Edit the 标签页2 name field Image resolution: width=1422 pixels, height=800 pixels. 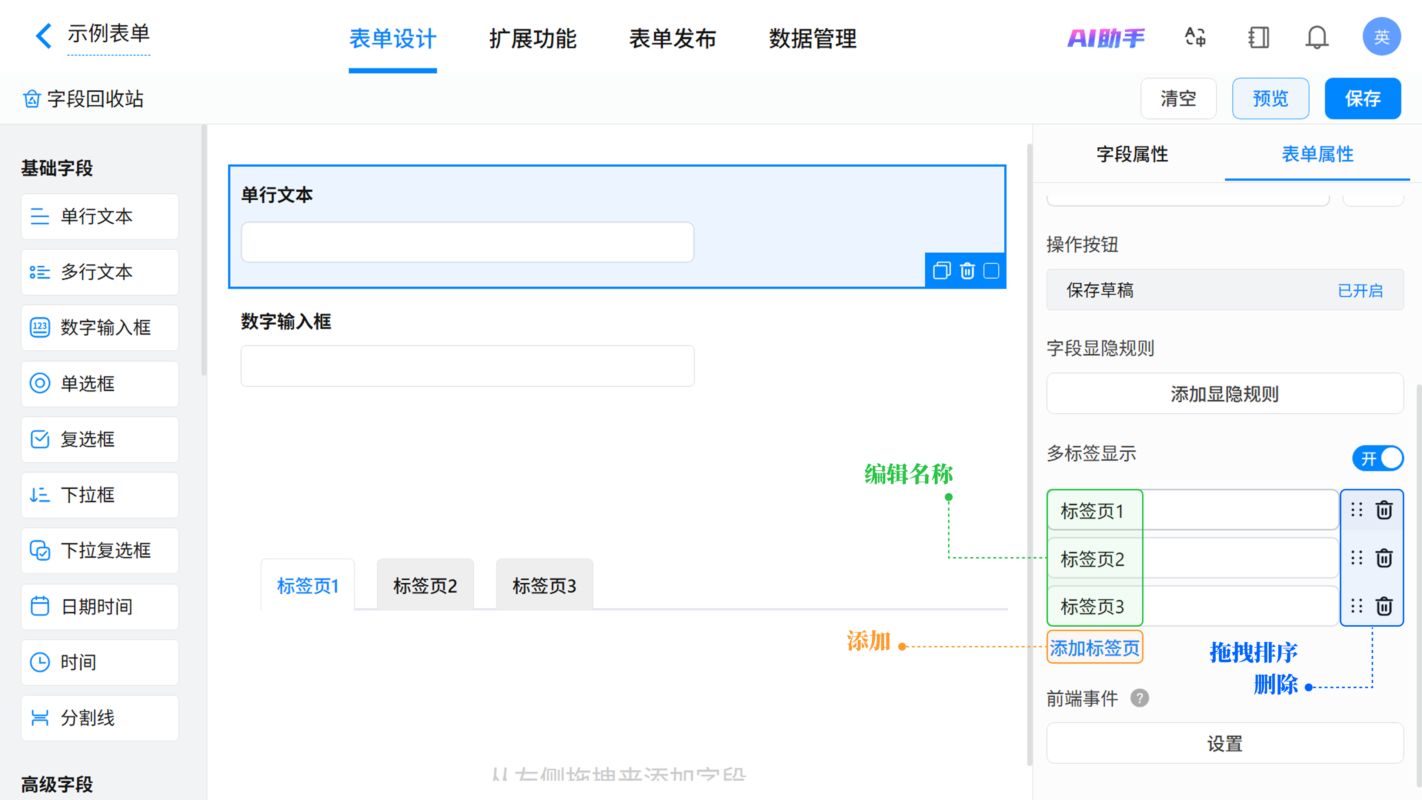[x=1192, y=558]
